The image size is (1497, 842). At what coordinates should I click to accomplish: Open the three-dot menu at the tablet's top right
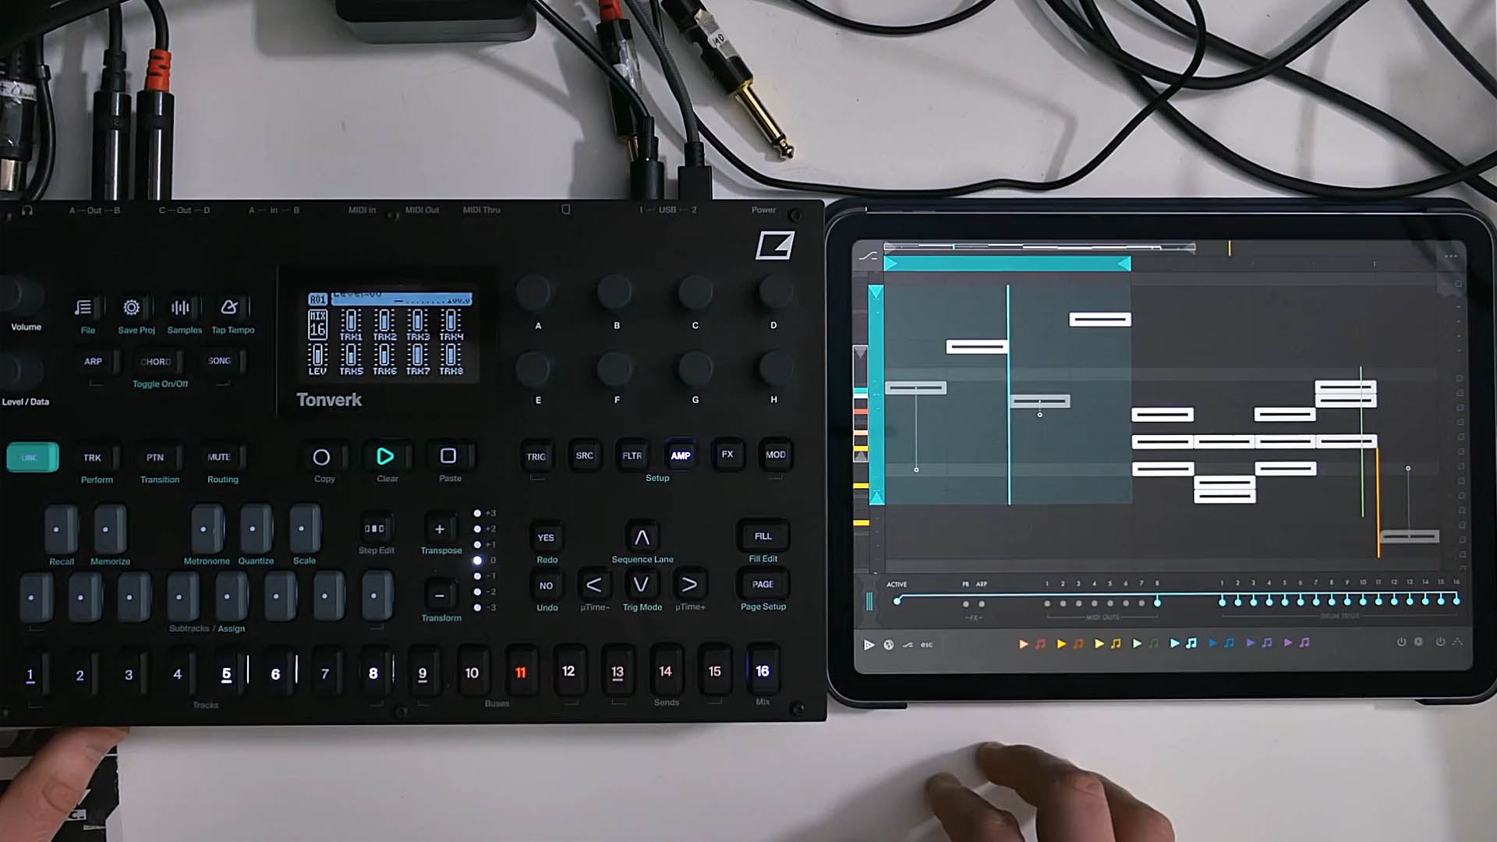[x=1452, y=256]
